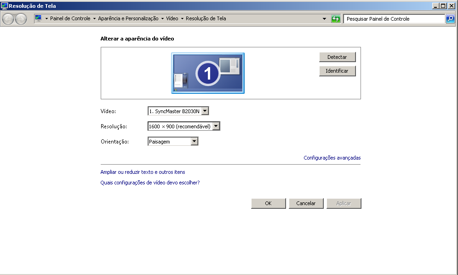The height and width of the screenshot is (275, 458).
Task: Open the Resolução dropdown 1600 × 900
Action: click(184, 126)
